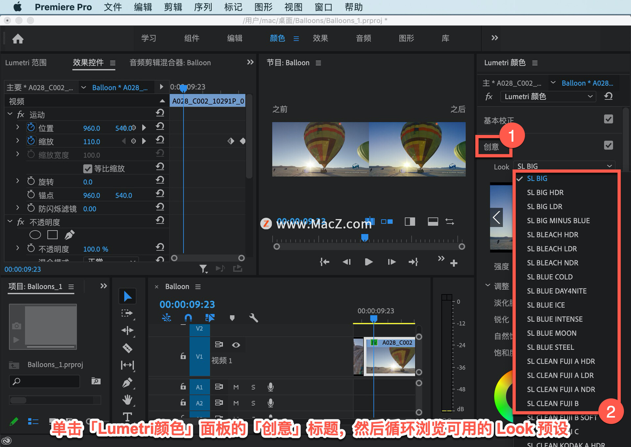This screenshot has height=447, width=631.
Task: Toggle Basic Correction checkbox
Action: click(x=608, y=119)
